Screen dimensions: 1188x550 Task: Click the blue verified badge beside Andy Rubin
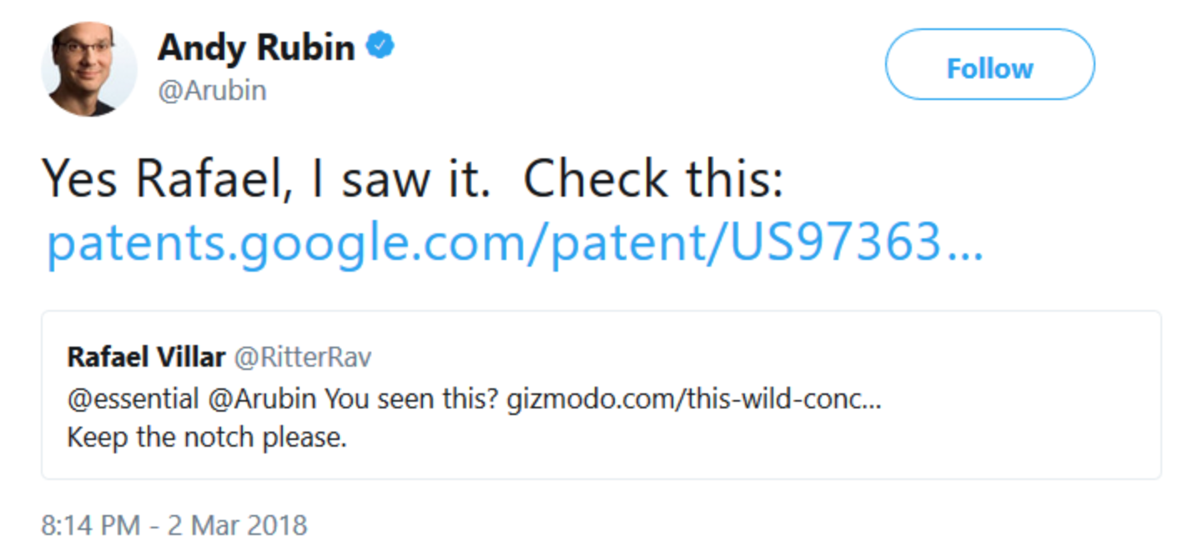pos(380,47)
